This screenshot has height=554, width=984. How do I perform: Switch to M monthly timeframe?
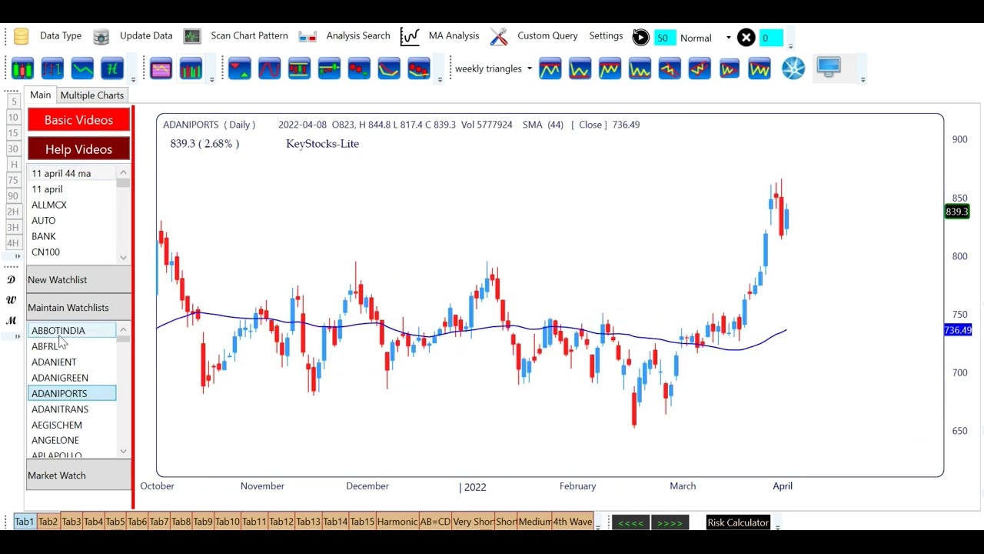(x=11, y=320)
